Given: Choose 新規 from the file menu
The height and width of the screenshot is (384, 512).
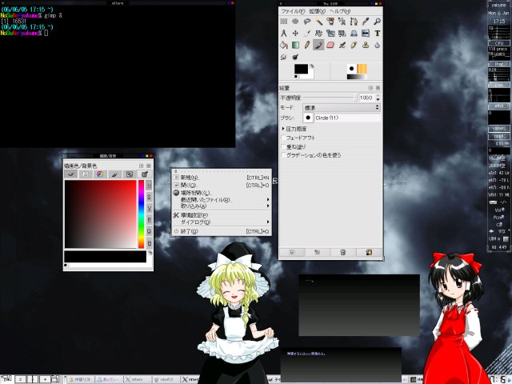Looking at the screenshot, I should click(221, 178).
